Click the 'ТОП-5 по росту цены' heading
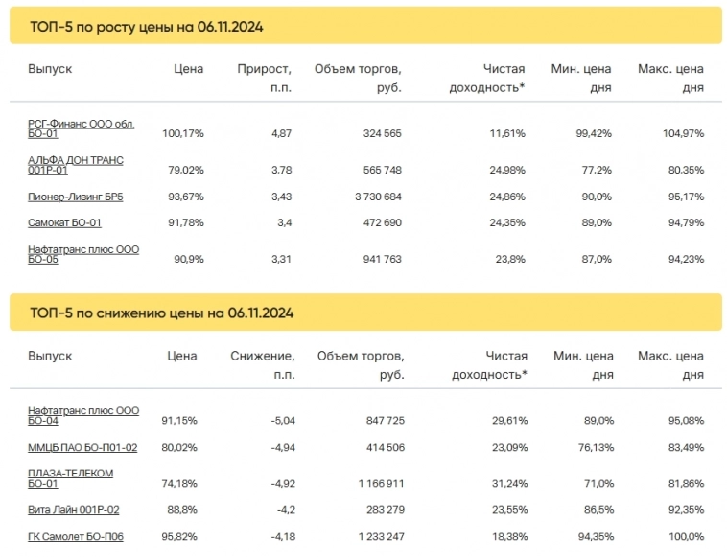 [147, 27]
